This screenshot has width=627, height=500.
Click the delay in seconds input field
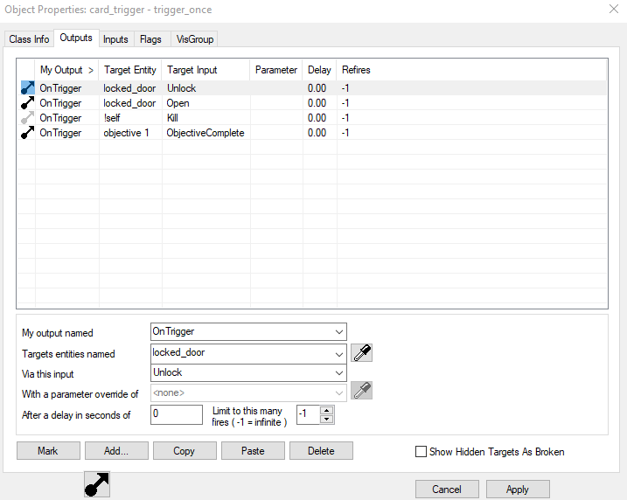pos(177,414)
